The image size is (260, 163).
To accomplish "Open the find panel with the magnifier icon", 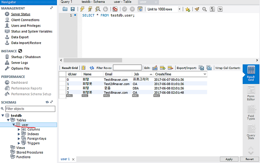I will tap(204, 9).
